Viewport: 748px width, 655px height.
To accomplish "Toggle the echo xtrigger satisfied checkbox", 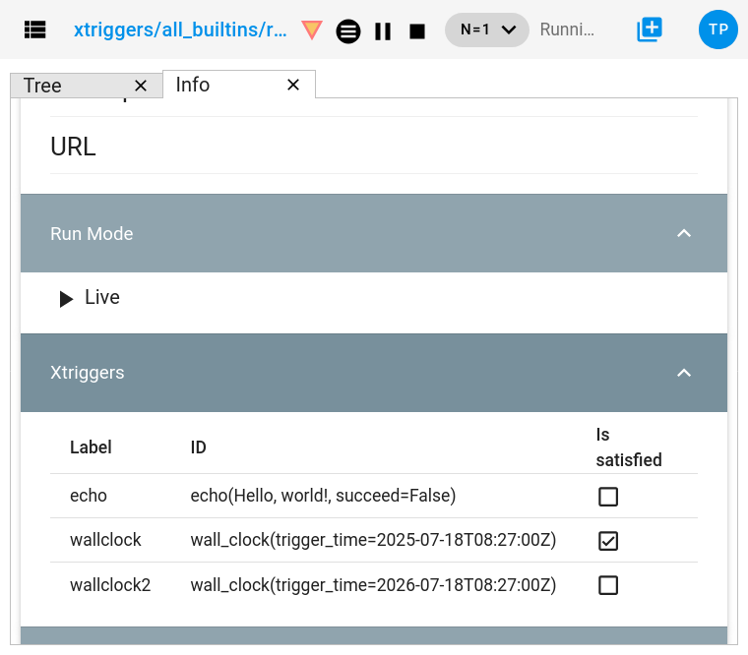I will point(608,497).
